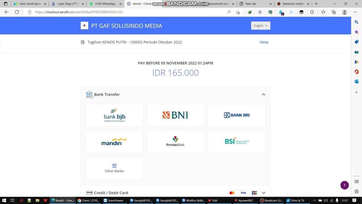Open Edge Settings and more menu
The height and width of the screenshot is (204, 362).
click(355, 12)
